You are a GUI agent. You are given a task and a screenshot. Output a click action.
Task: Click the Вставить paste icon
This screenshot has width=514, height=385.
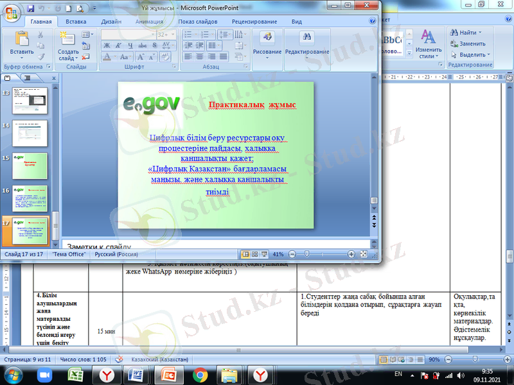21,40
